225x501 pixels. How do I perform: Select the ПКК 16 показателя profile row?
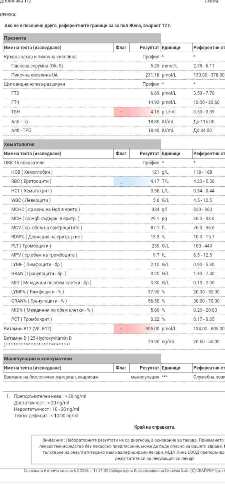click(x=24, y=163)
